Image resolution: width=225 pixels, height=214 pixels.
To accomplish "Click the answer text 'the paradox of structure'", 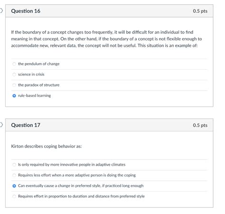I will click(39, 85).
